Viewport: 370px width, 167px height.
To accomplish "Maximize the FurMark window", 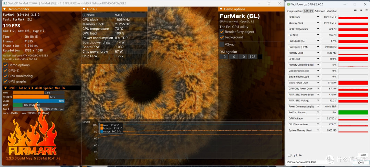I will [269, 3].
